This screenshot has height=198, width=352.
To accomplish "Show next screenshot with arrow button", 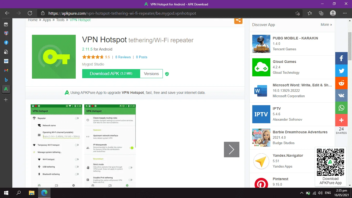I will pos(232,150).
